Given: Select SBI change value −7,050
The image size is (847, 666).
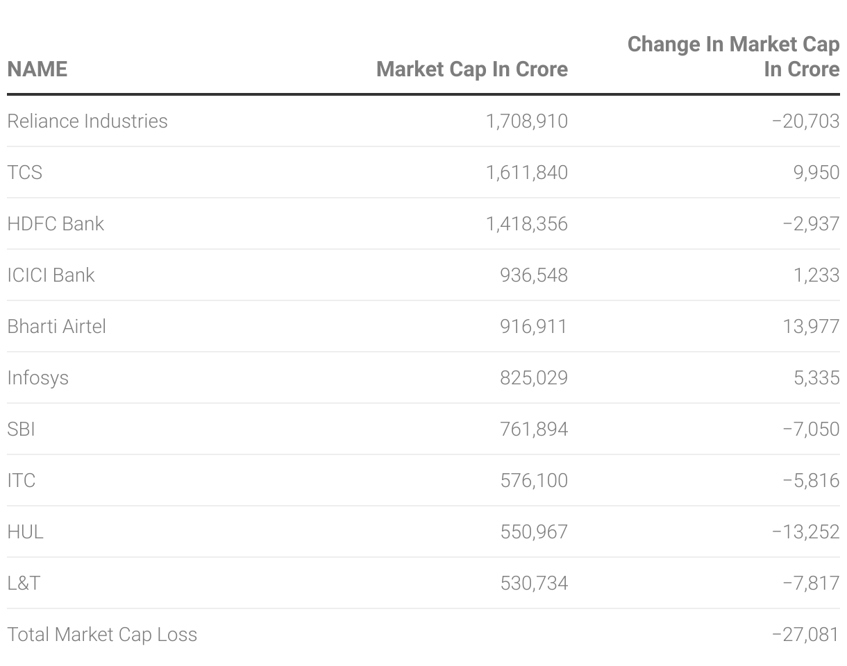Looking at the screenshot, I should 811,429.
